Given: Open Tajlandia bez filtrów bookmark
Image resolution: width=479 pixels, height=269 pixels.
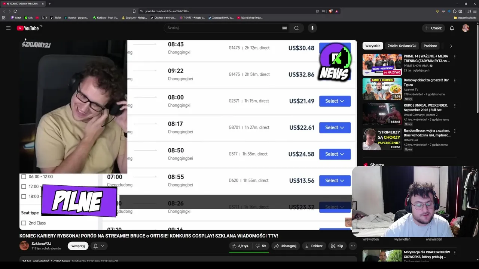Looking at the screenshot, I should (249, 18).
